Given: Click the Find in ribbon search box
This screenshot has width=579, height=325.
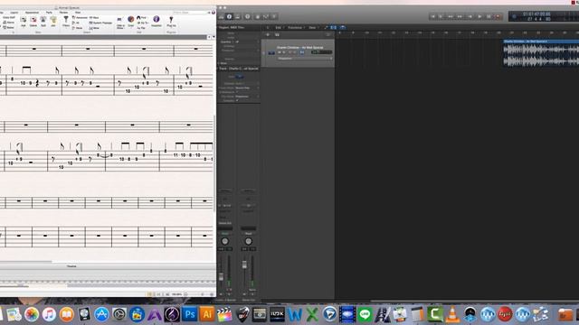Looking at the screenshot, I should pyautogui.click(x=191, y=13).
